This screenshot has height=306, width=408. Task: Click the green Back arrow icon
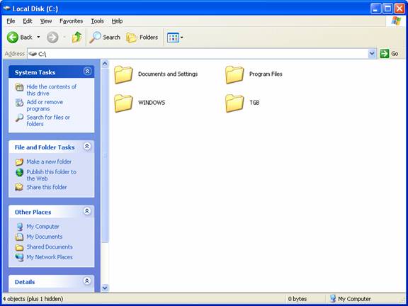(x=13, y=38)
